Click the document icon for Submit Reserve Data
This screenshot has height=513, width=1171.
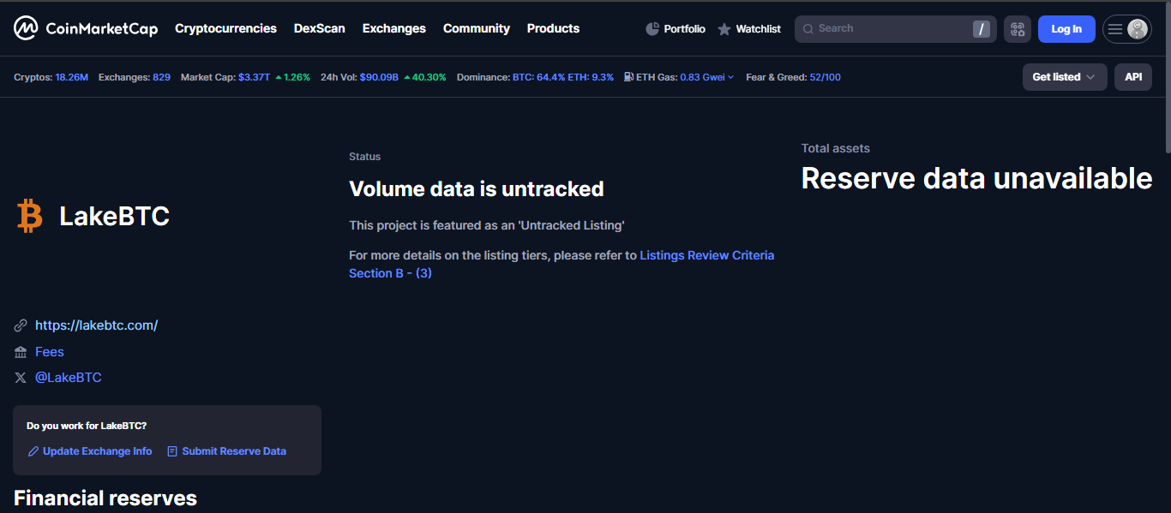tap(172, 451)
